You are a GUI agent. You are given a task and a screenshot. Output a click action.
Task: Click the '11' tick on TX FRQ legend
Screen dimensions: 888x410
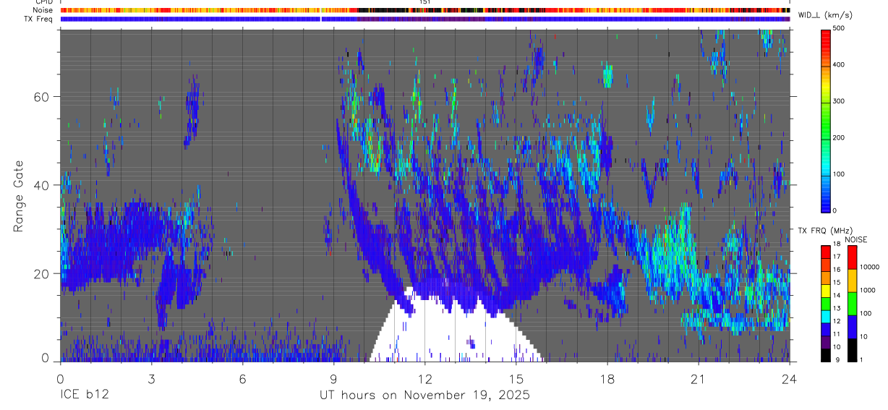837,334
